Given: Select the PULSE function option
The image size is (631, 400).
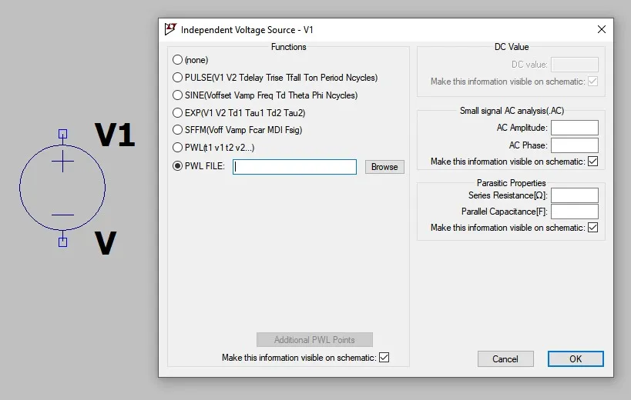Looking at the screenshot, I should point(178,78).
